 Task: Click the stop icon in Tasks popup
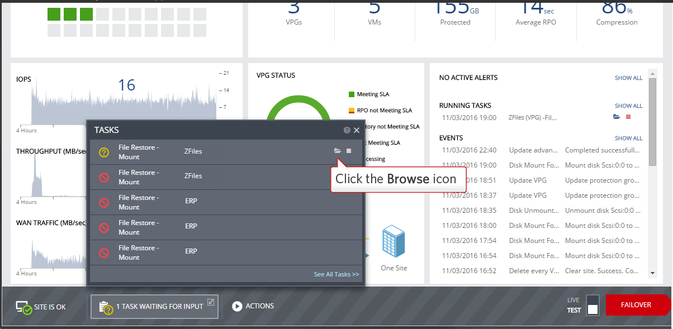pos(349,151)
